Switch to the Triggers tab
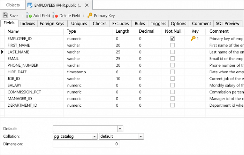Viewport: 244px width, 155px height. click(158, 24)
